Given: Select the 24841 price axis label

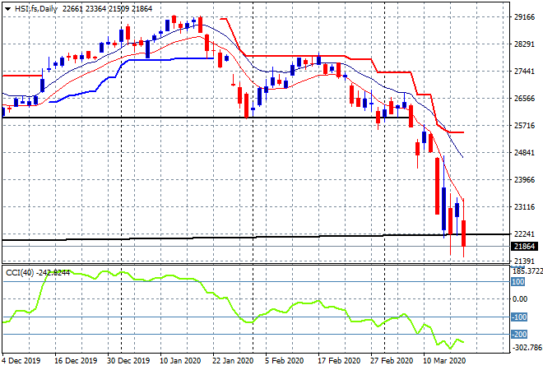Looking at the screenshot, I should (524, 153).
